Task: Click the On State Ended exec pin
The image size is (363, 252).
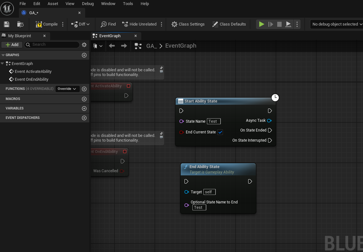Action: (x=270, y=130)
